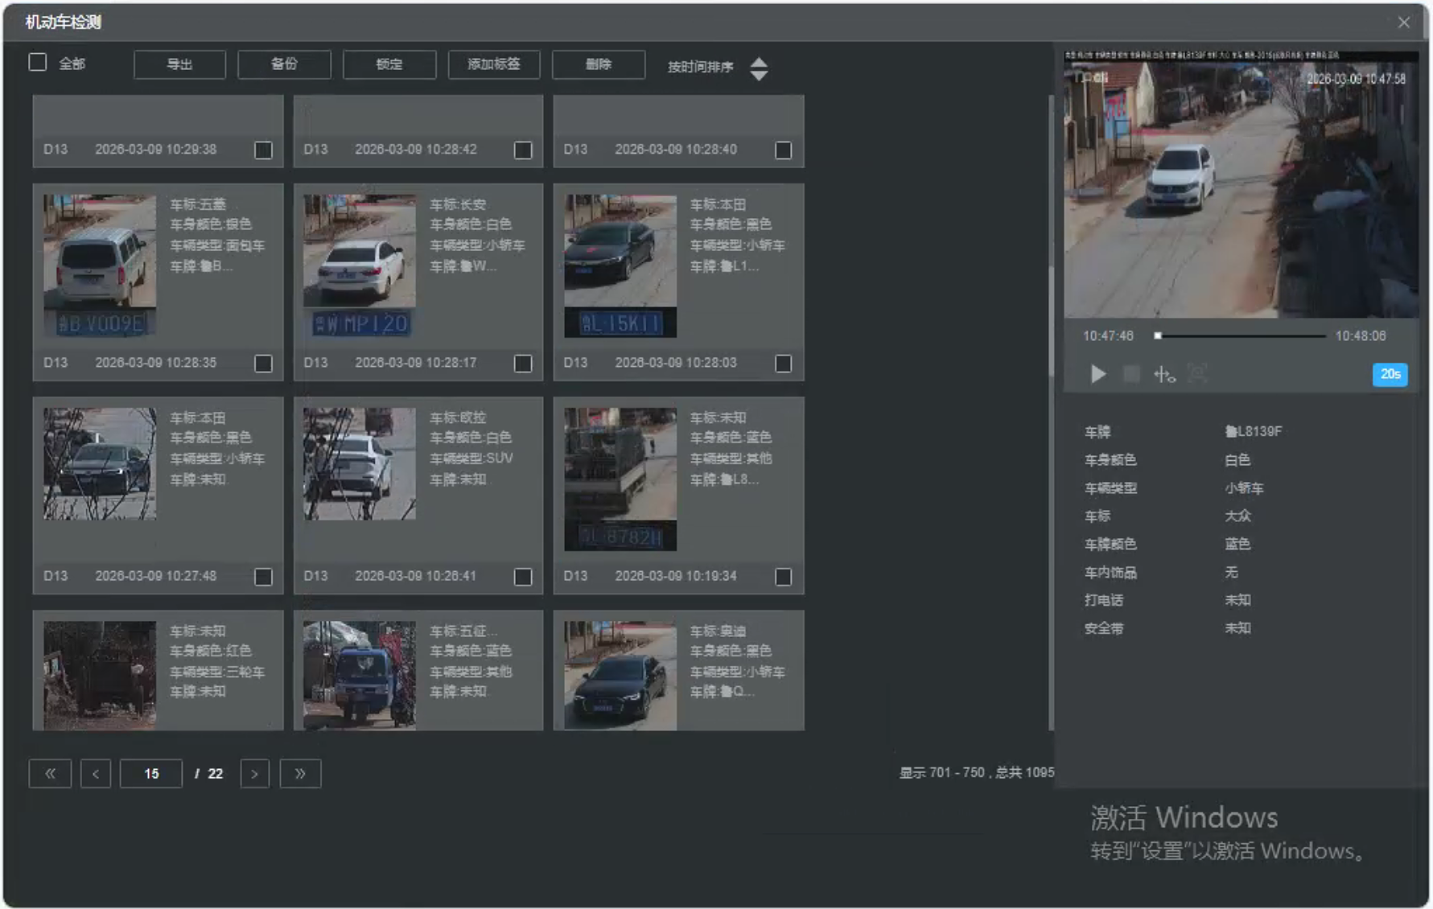Toggle time sort order arrows
Viewport: 1433px width, 909px height.
pos(758,68)
